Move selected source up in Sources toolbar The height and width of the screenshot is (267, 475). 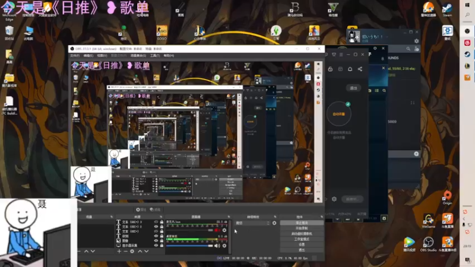(x=140, y=251)
